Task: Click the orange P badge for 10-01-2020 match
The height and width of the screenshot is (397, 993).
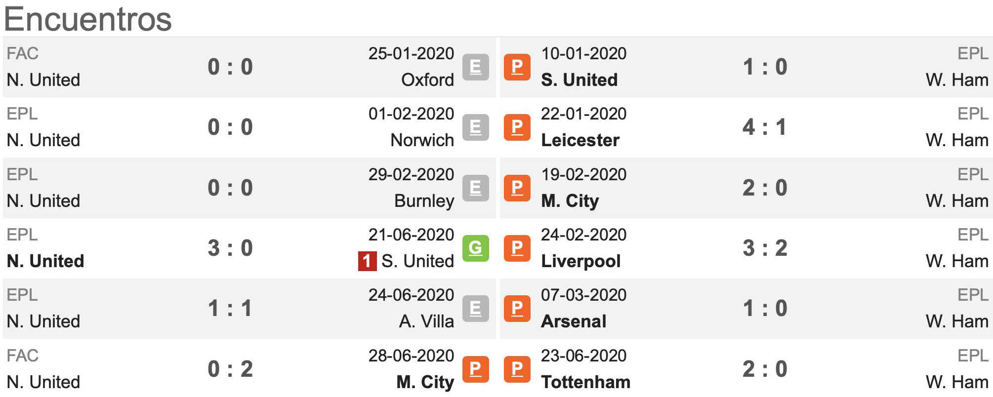Action: [517, 67]
